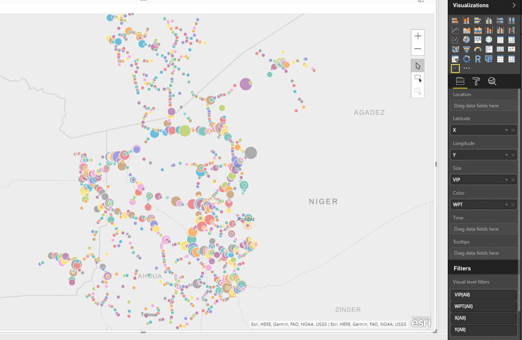Choose the waterfall chart visualization

[x=511, y=30]
